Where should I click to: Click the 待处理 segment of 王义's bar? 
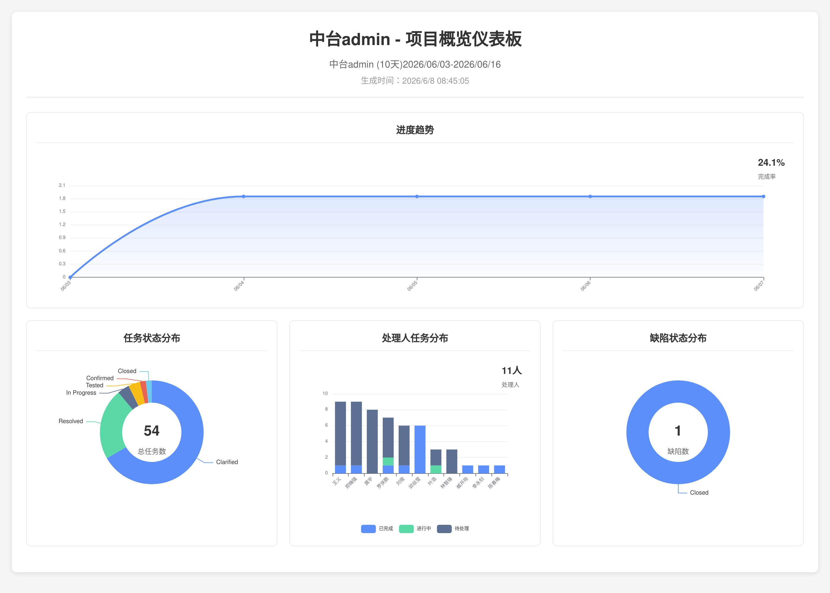tap(340, 433)
